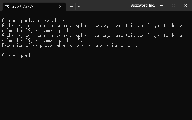Click the Execution aborted message line

pyautogui.click(x=69, y=46)
